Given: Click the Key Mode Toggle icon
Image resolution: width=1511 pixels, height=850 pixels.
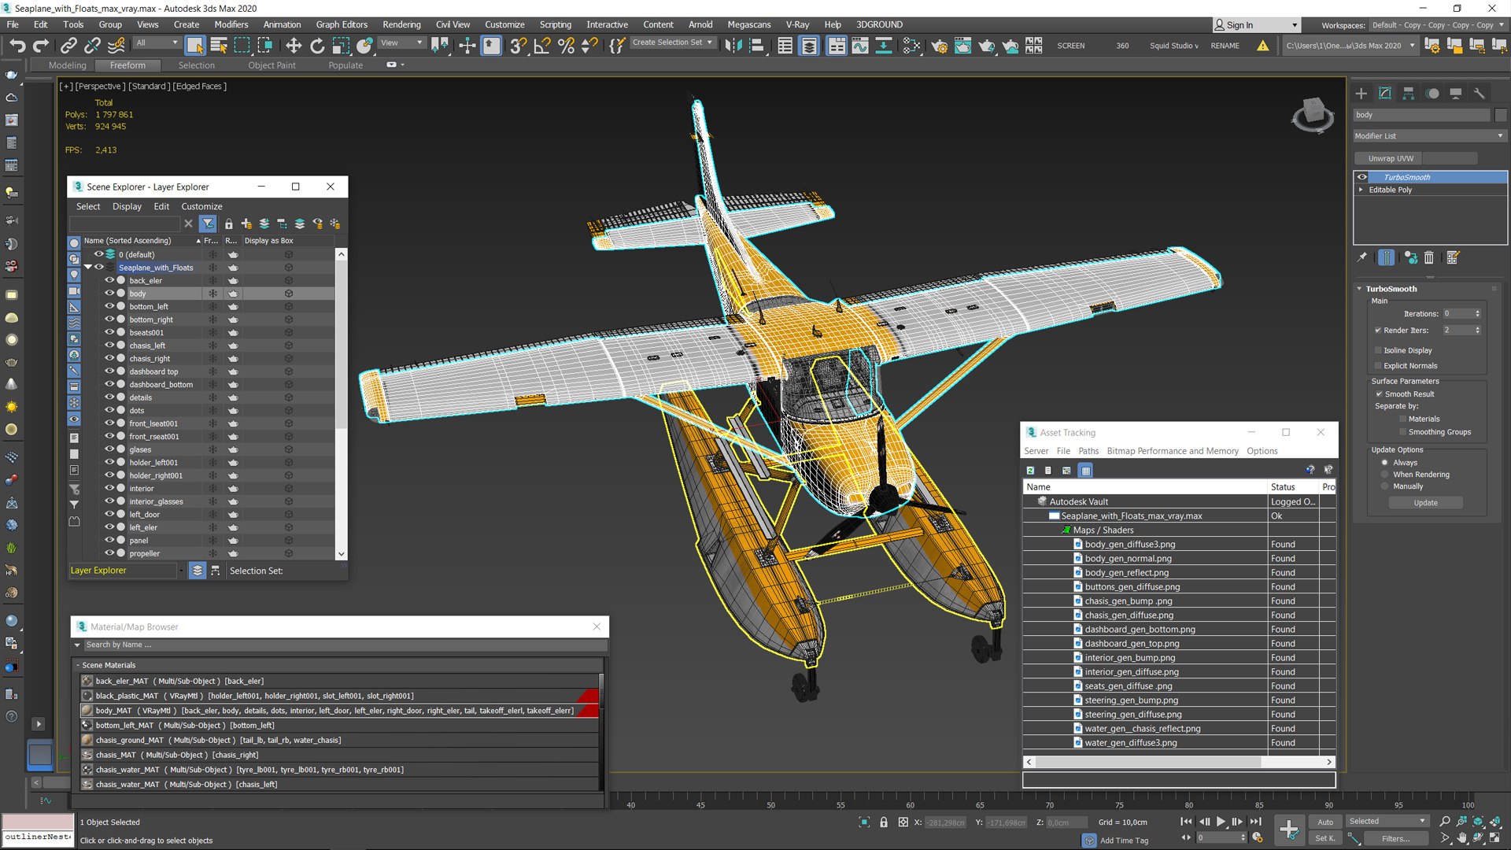Looking at the screenshot, I should click(1186, 837).
